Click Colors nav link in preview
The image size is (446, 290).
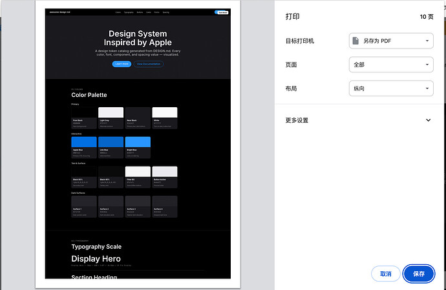tap(118, 12)
